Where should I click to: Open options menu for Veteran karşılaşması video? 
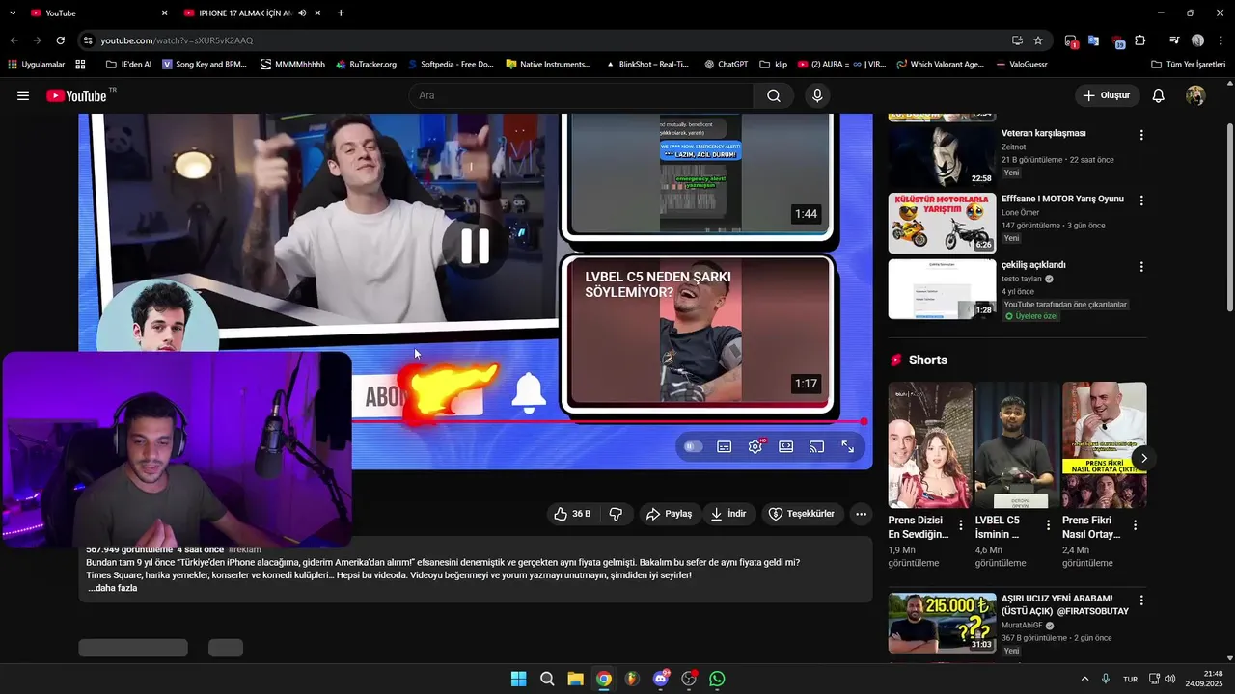1141,135
